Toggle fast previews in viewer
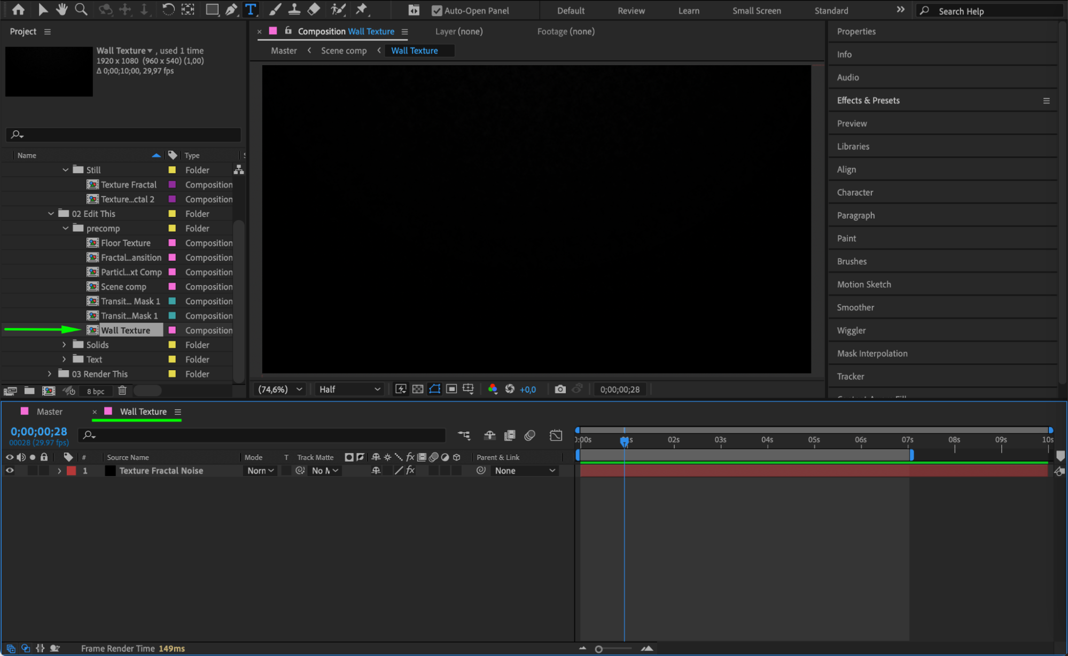1068x656 pixels. pos(401,389)
